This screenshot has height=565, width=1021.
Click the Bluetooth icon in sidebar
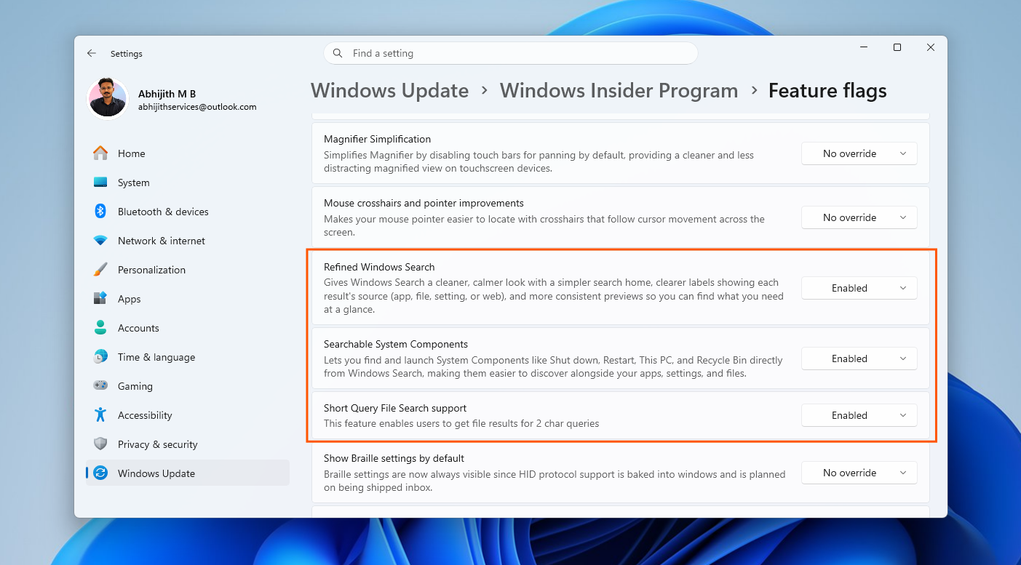coord(100,212)
